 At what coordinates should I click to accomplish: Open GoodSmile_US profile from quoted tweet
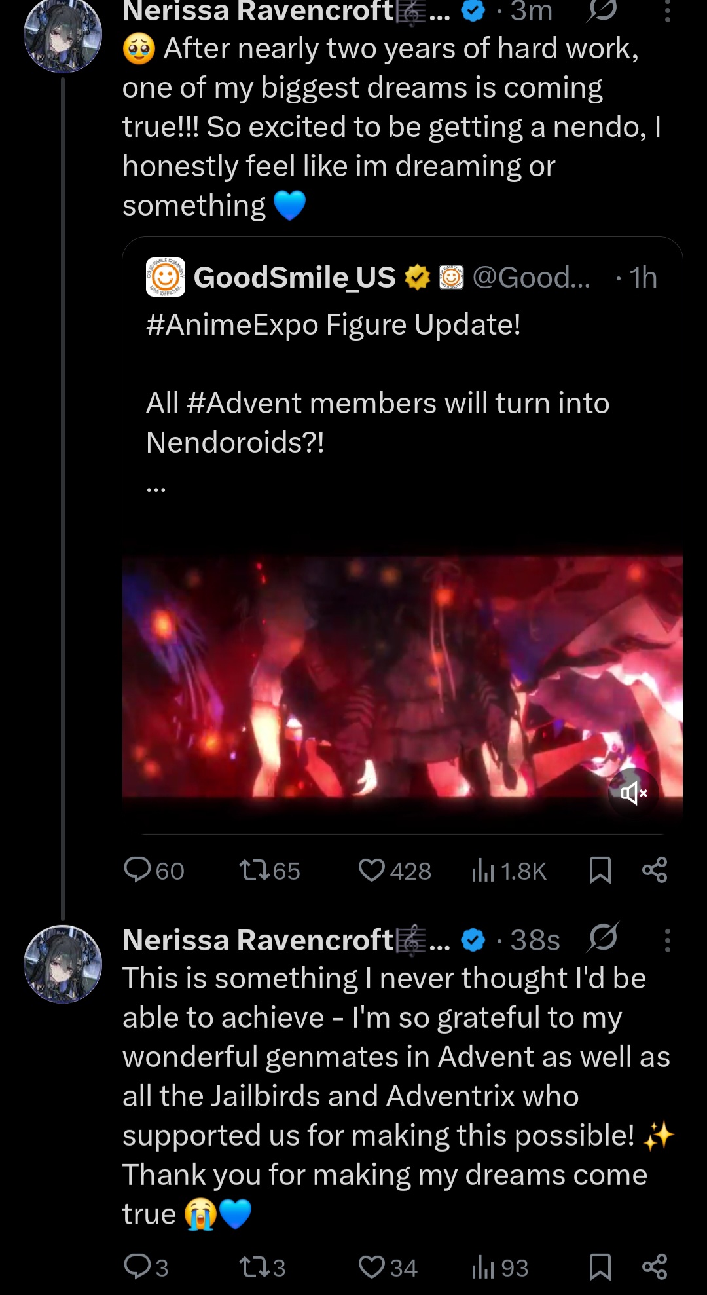pyautogui.click(x=295, y=278)
